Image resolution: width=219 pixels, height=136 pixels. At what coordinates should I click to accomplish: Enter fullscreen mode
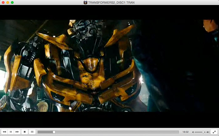pos(214,132)
